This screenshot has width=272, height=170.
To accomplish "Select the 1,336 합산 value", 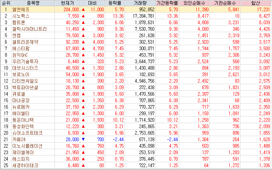I will [264, 166].
